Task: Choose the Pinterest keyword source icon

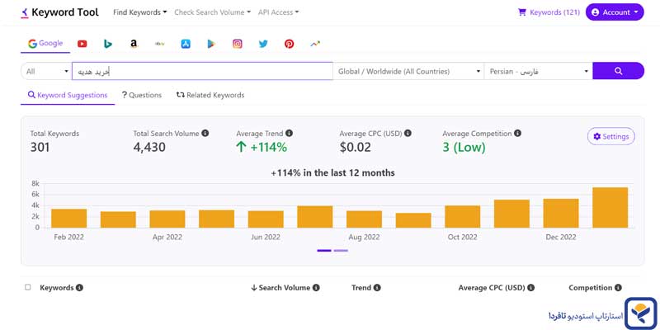Action: (x=289, y=44)
